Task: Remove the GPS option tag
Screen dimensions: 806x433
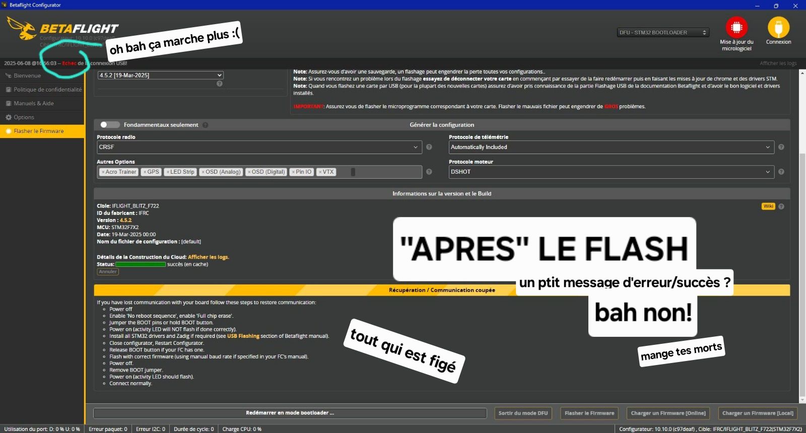Action: (145, 172)
